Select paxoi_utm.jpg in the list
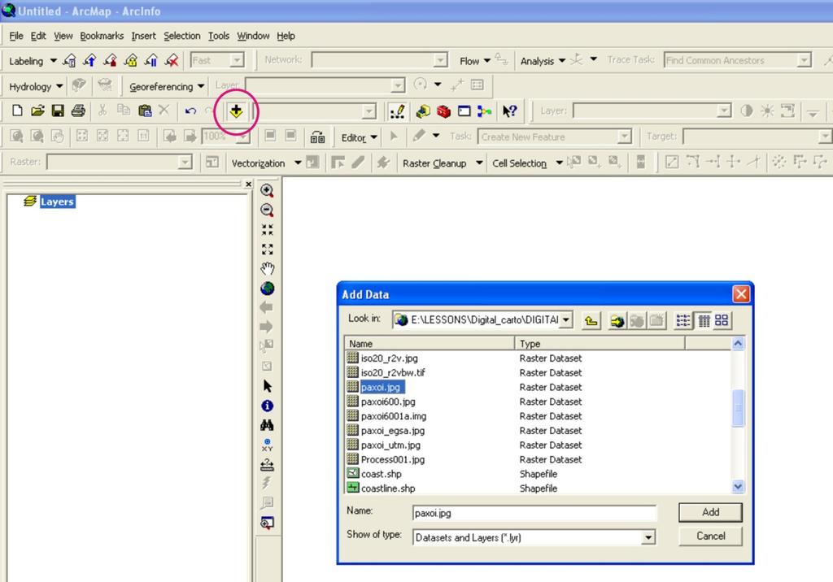833x582 pixels. [x=390, y=445]
